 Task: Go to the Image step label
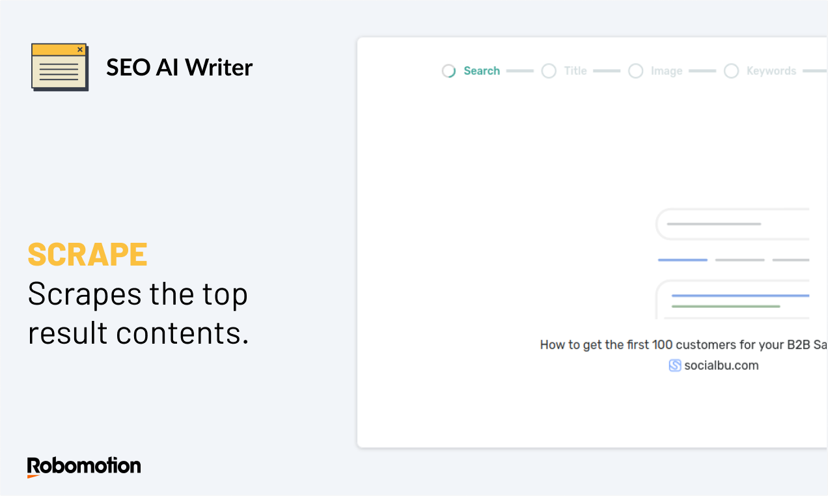coord(667,71)
